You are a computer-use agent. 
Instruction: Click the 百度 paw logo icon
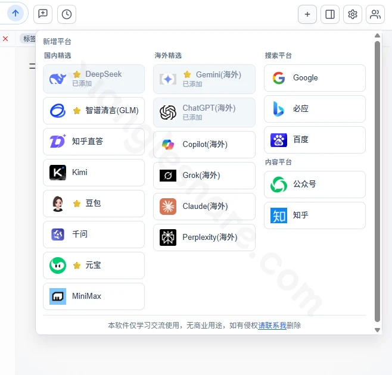(x=279, y=140)
